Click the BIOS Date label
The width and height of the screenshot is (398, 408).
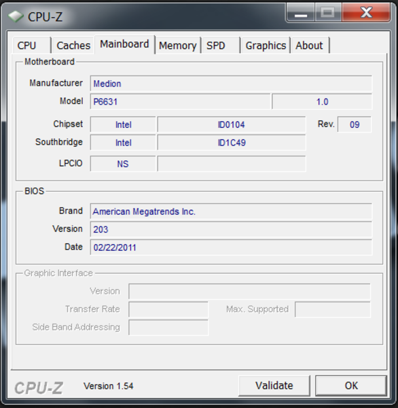[x=73, y=246]
